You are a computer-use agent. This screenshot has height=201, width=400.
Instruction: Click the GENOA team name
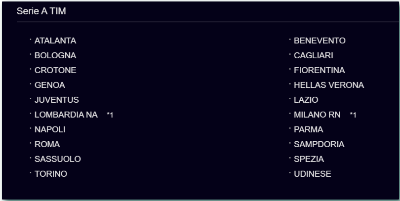click(50, 85)
